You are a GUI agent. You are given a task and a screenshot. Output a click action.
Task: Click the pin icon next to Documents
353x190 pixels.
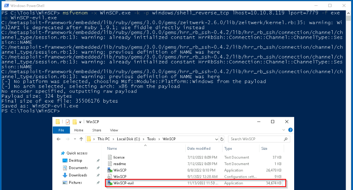[x=98, y=168]
